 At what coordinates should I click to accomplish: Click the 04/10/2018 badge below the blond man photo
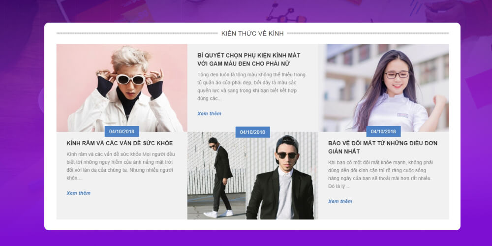tap(122, 132)
